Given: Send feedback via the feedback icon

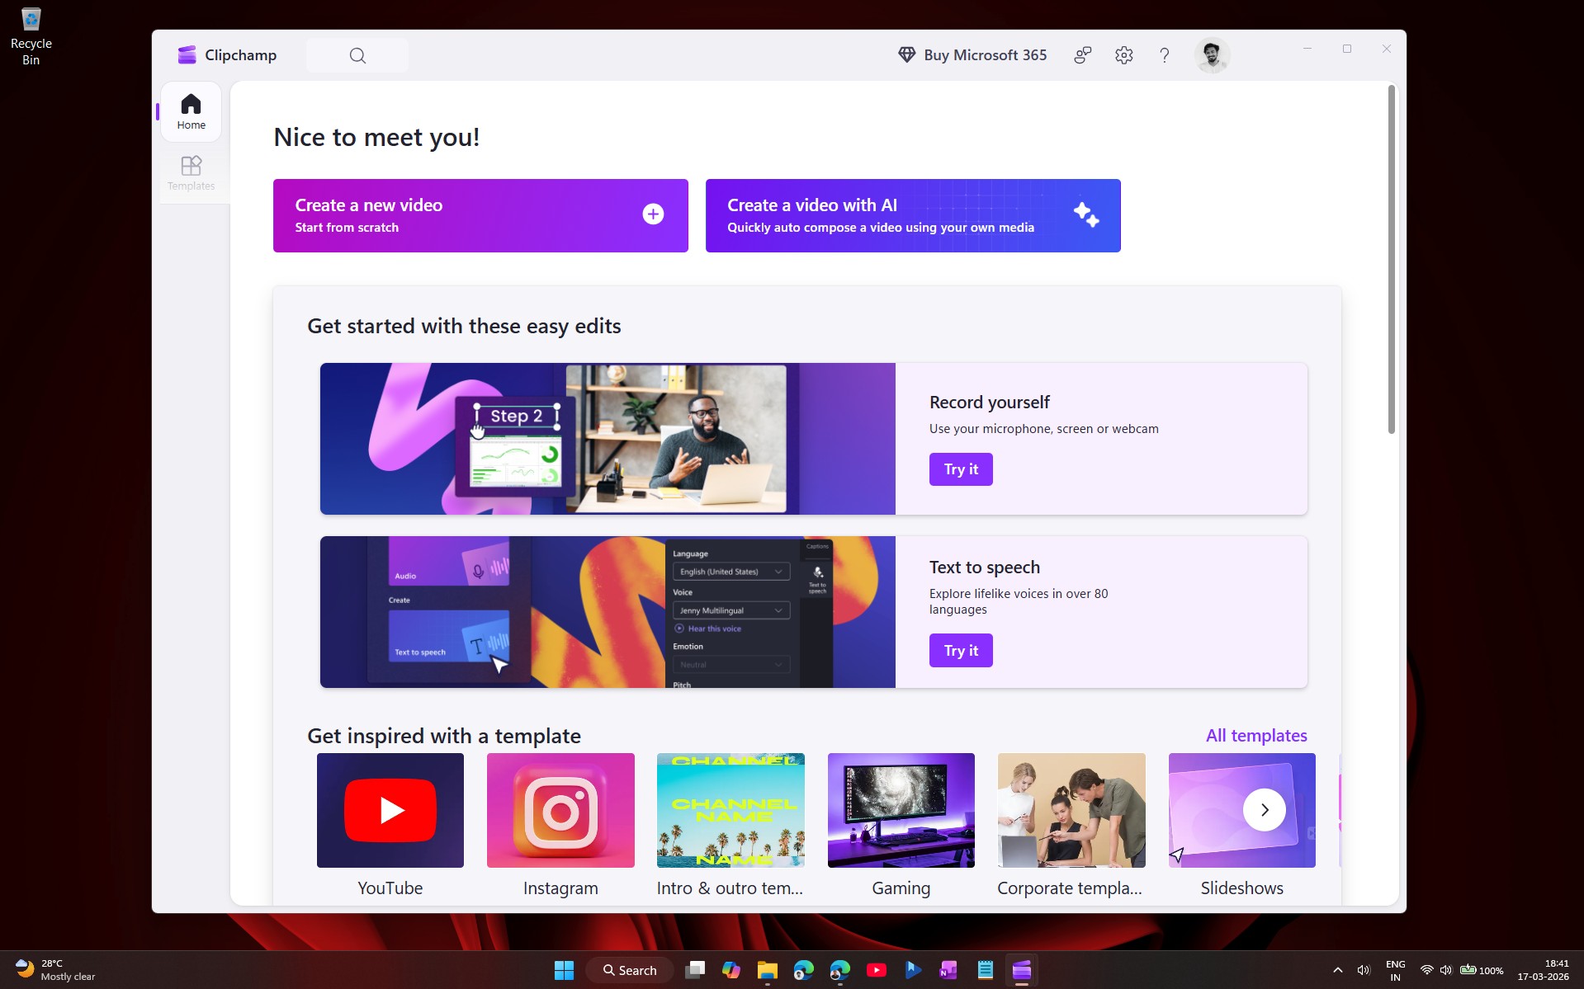Looking at the screenshot, I should (x=1081, y=54).
